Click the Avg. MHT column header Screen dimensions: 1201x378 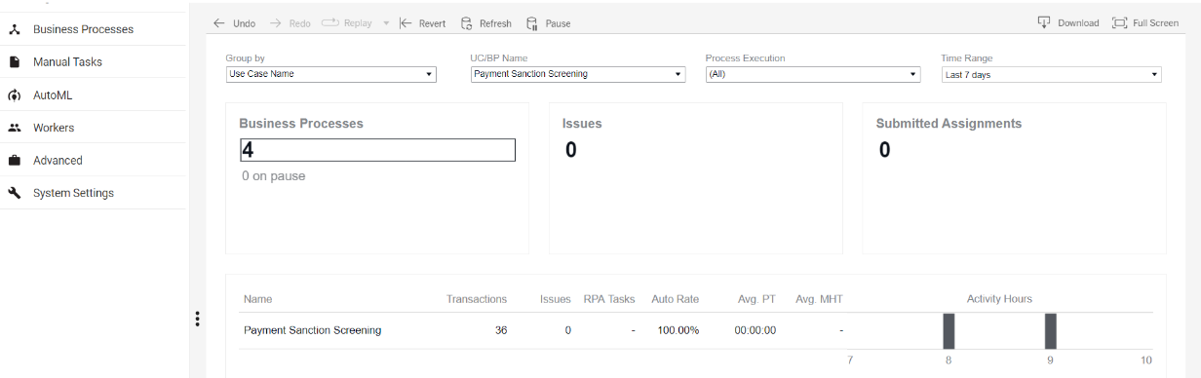pyautogui.click(x=819, y=299)
